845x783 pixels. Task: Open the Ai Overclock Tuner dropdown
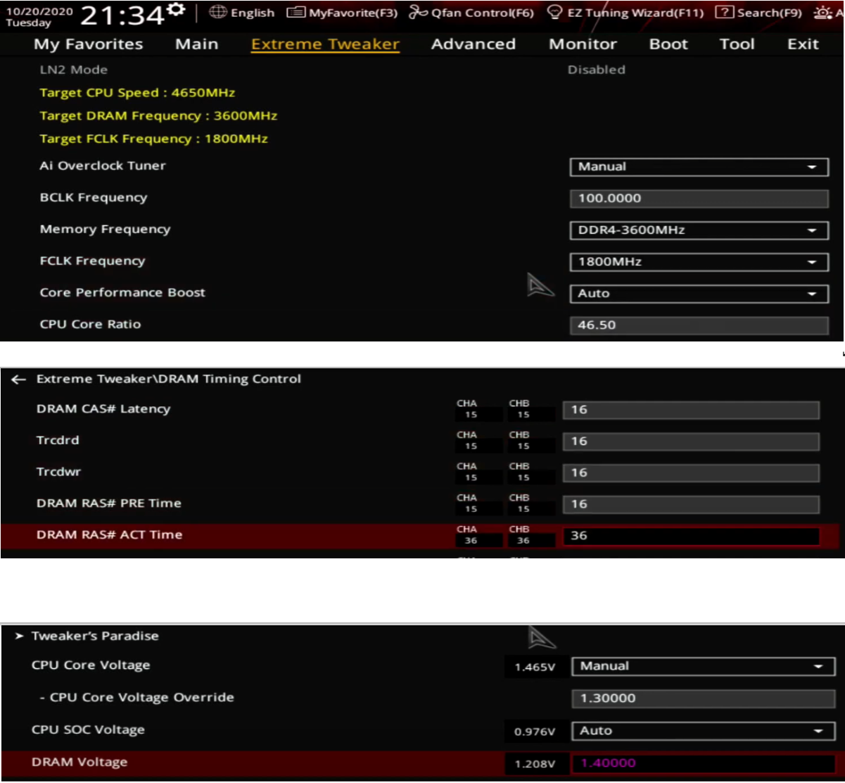(699, 167)
